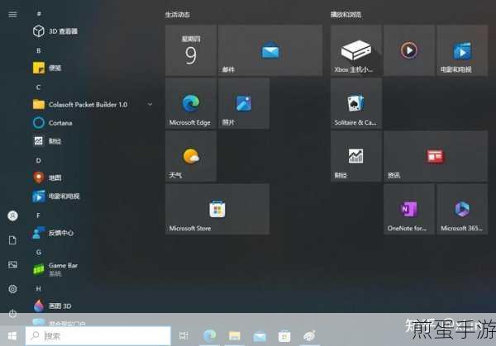
Task: Open File Explorer from the taskbar
Action: tap(235, 335)
